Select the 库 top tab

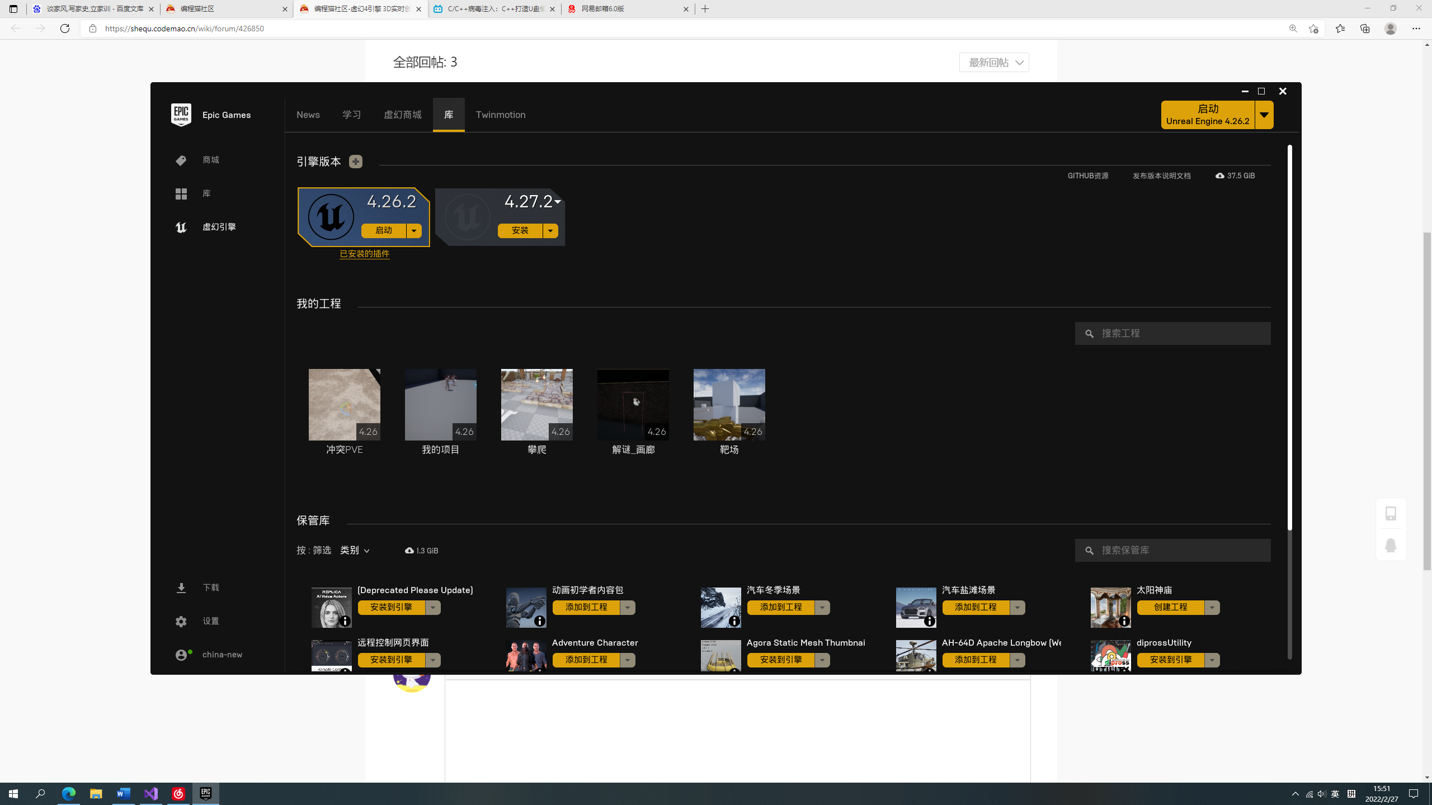coord(449,115)
